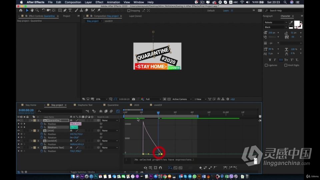
Task: Select the Rectangle shape tool
Action: [x=60, y=10]
